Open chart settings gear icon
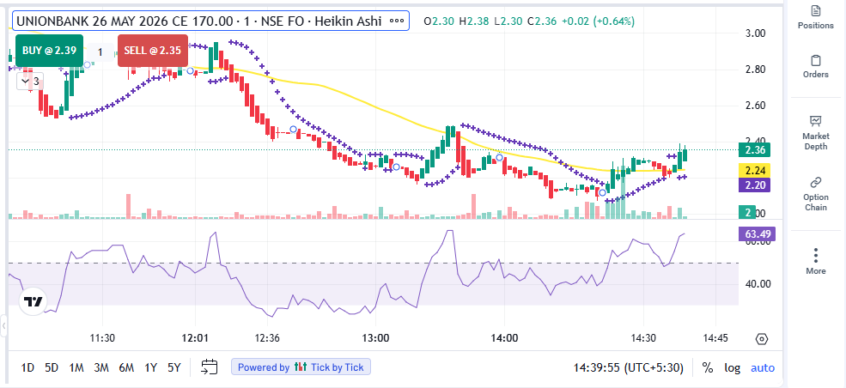The image size is (846, 388). 762,339
